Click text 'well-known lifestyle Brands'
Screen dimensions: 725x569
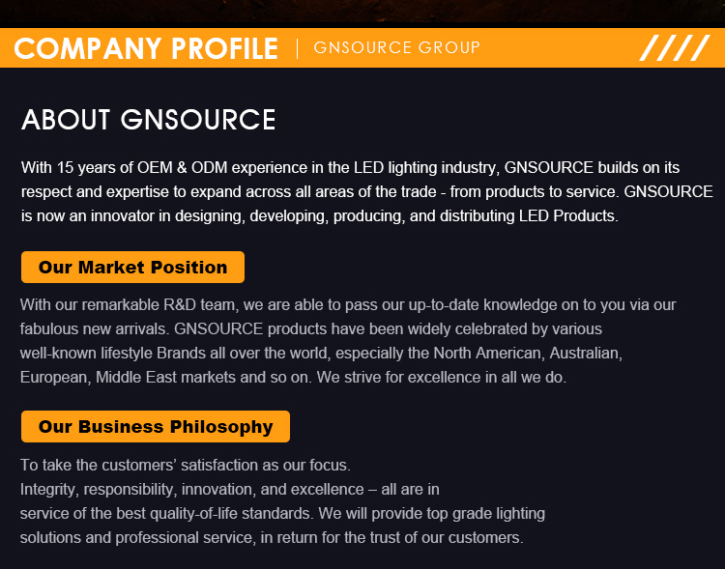[x=113, y=354]
